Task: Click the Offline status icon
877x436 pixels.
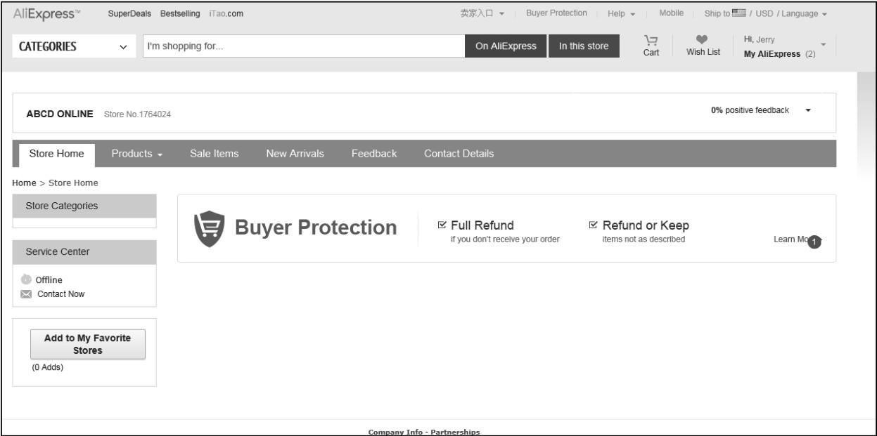Action: 26,279
